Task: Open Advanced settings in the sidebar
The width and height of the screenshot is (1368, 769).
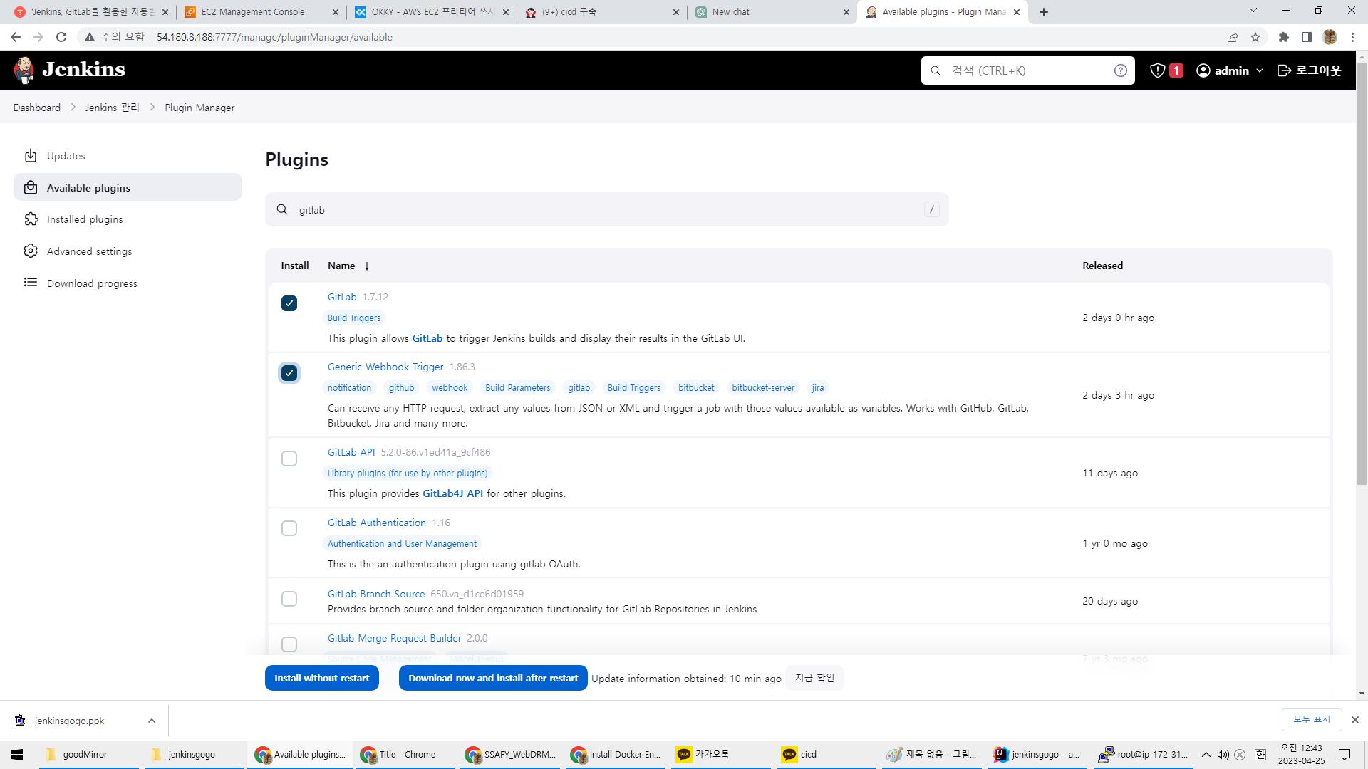Action: click(x=89, y=251)
